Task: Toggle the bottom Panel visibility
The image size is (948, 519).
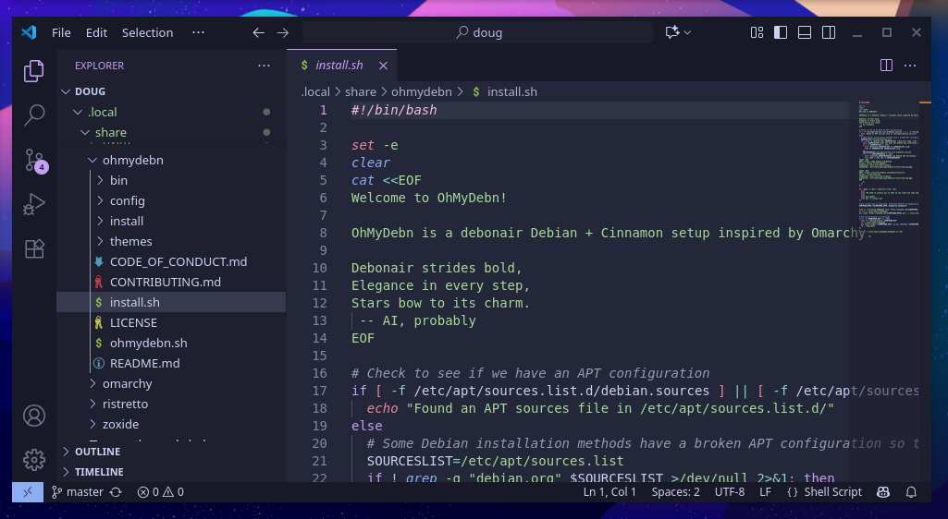Action: 804,32
